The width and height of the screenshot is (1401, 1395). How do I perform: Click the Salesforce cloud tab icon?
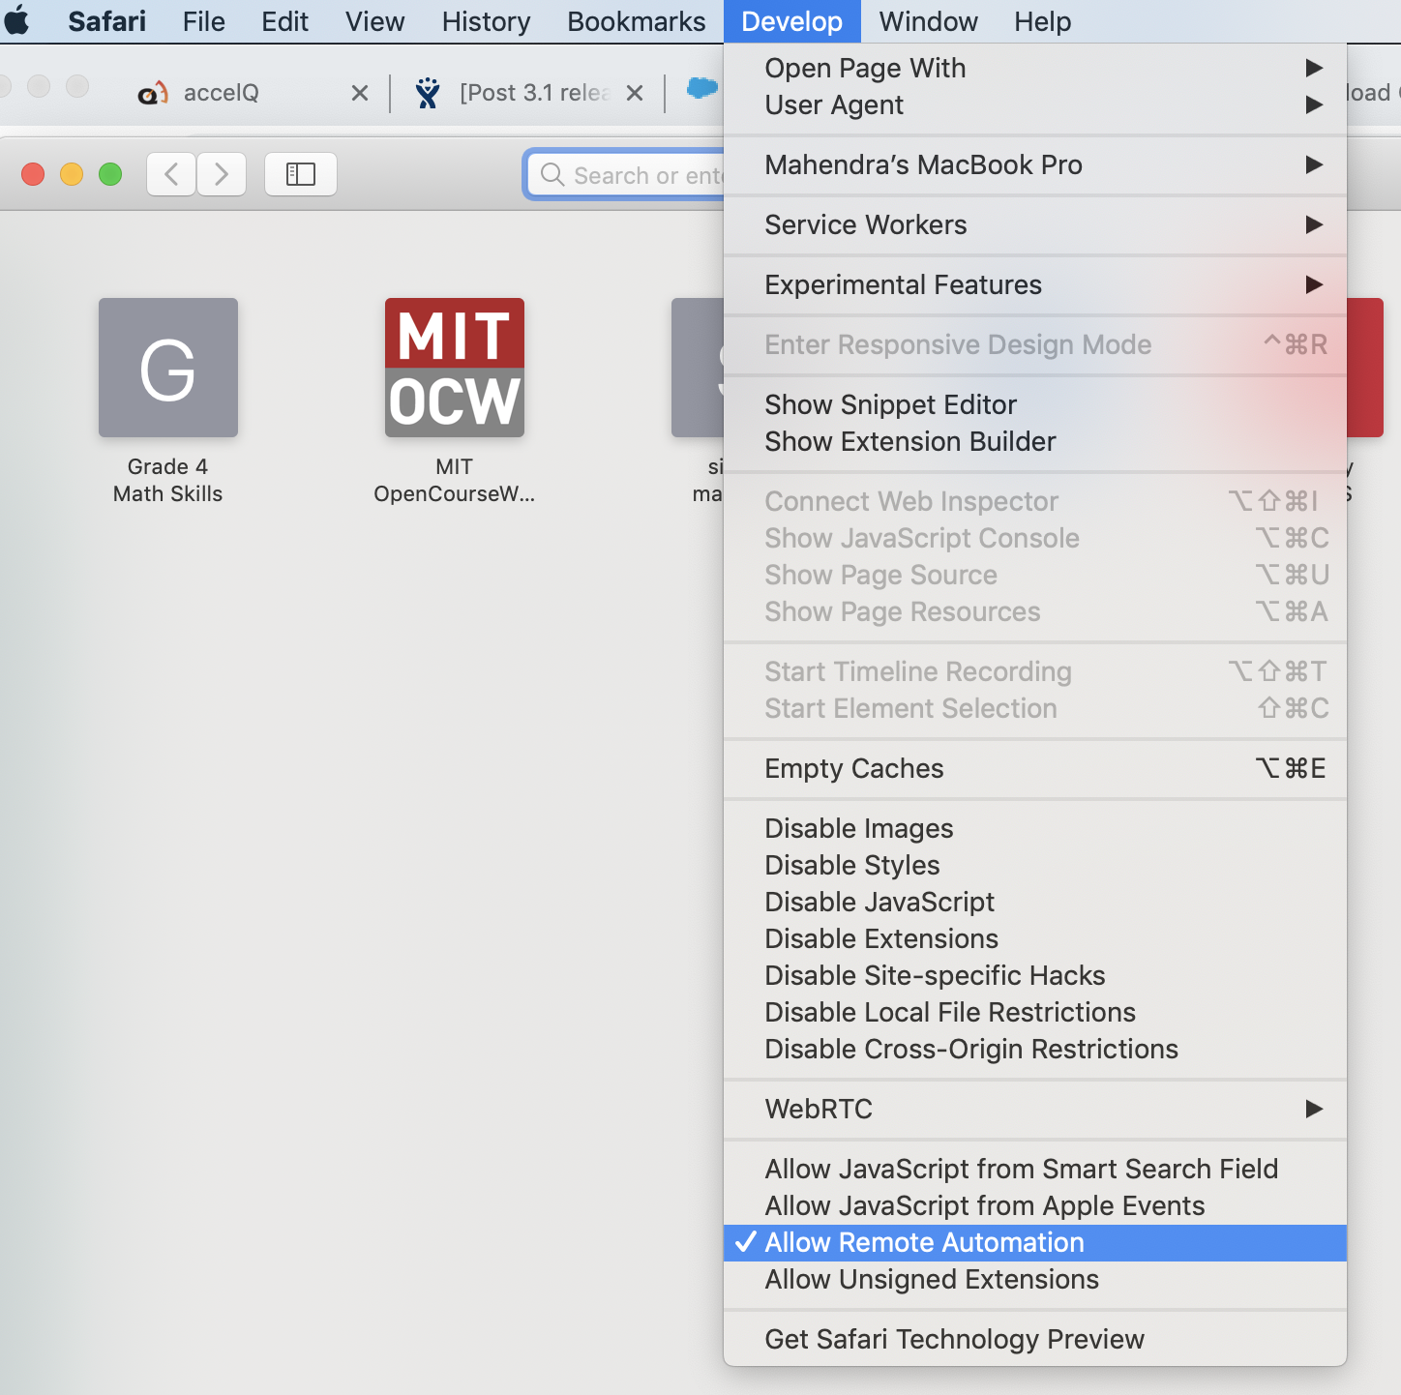point(702,89)
